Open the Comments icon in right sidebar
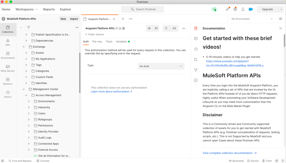This screenshot has width=286, height=163. (x=196, y=39)
